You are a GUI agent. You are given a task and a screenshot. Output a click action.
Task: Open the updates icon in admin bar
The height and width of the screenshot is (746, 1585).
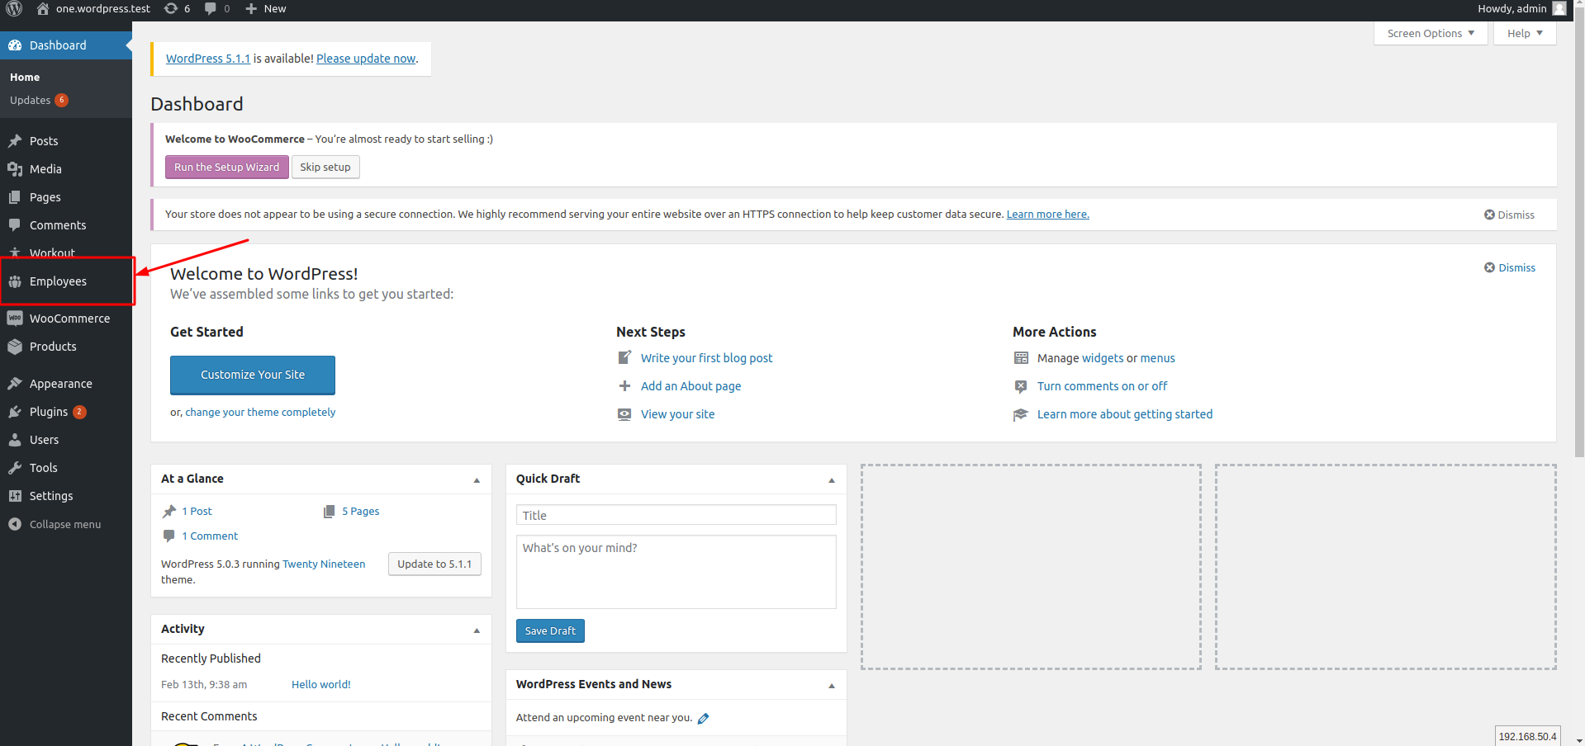coord(171,9)
